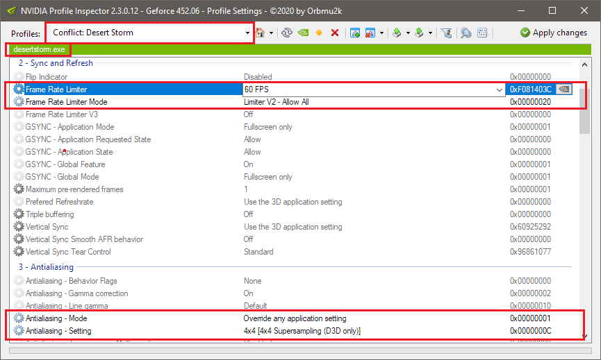
Task: Click the bit value editor grid icon
Action: [482, 33]
